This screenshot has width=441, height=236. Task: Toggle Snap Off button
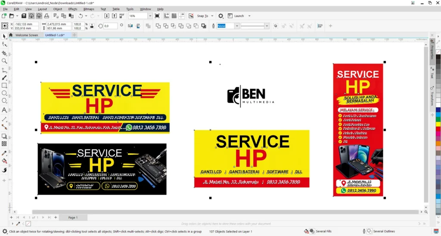point(191,16)
